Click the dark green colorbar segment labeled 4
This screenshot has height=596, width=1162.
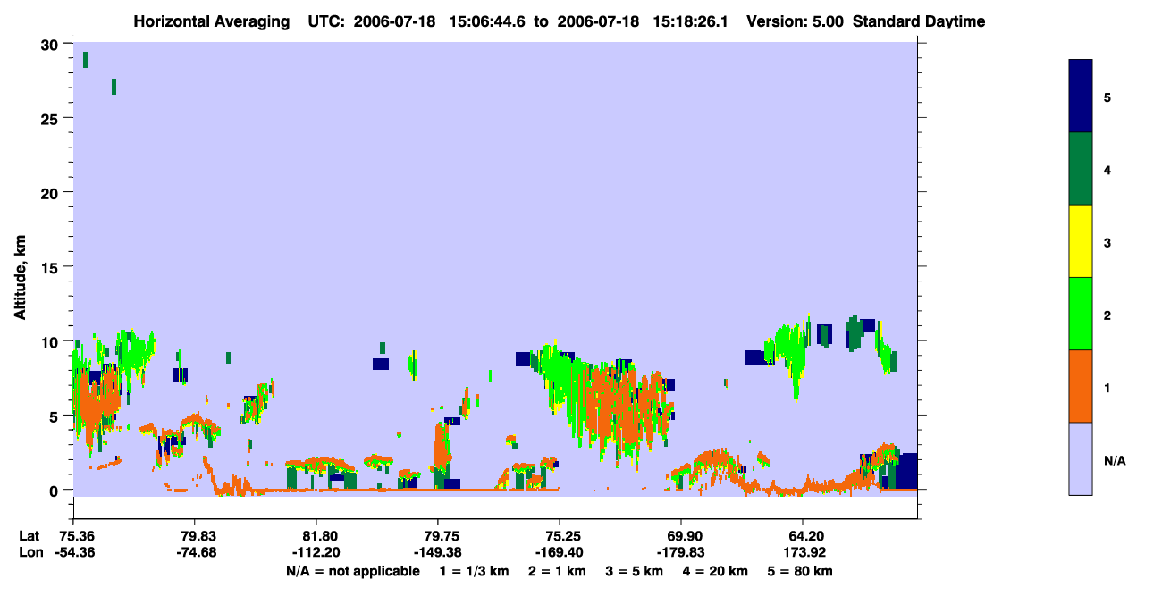click(x=1081, y=169)
